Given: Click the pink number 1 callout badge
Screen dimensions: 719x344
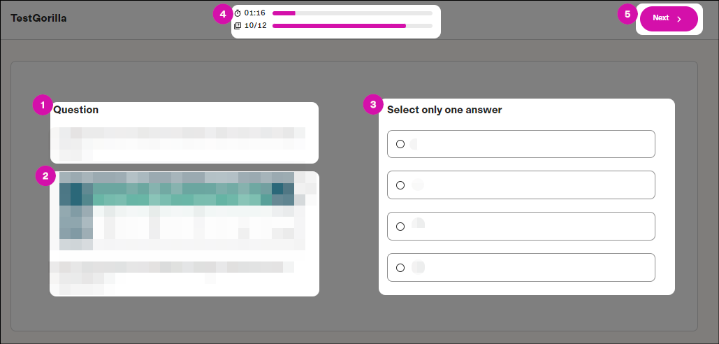Looking at the screenshot, I should 43,106.
